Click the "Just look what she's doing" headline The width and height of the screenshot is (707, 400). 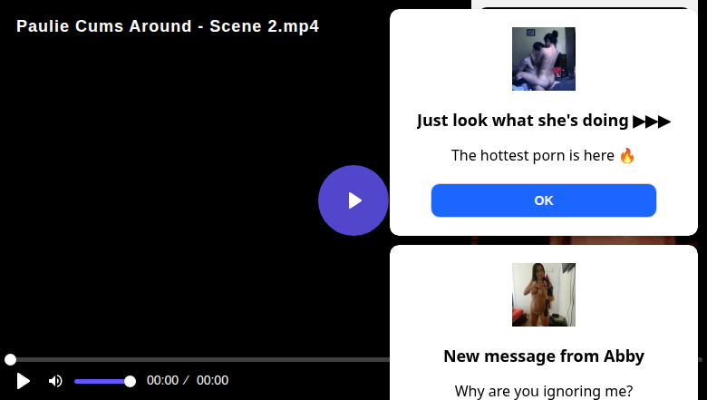(523, 121)
